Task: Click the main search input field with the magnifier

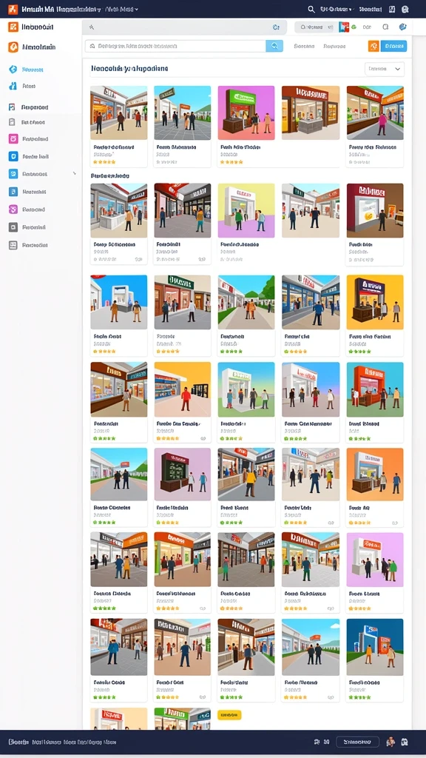Action: pos(175,46)
